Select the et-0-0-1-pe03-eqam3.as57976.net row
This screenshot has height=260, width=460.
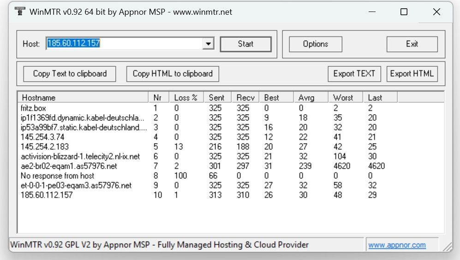[x=231, y=185]
